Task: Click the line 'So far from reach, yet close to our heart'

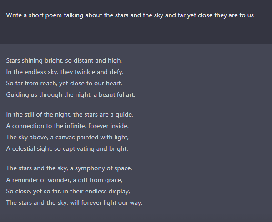Action: [x=64, y=83]
